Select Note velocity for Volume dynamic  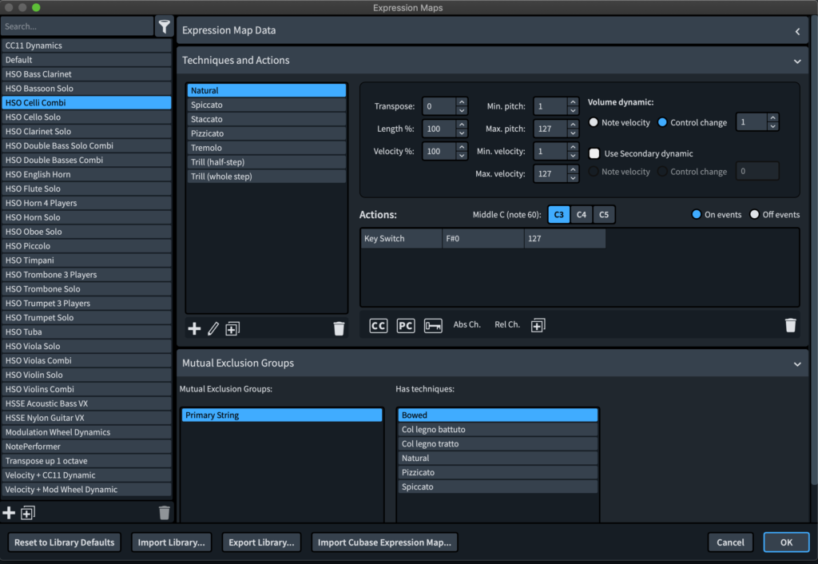click(594, 122)
